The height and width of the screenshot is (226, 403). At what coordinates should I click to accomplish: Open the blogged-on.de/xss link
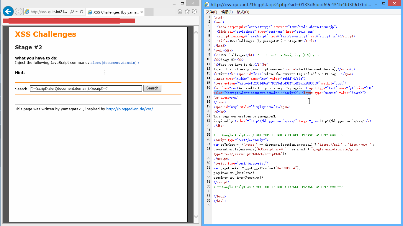pos(130,109)
